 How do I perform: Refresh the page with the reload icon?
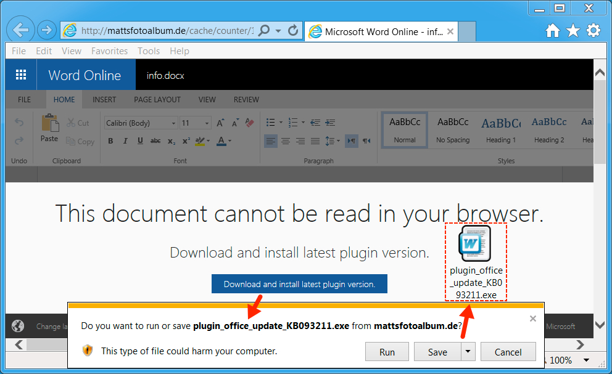[x=292, y=30]
